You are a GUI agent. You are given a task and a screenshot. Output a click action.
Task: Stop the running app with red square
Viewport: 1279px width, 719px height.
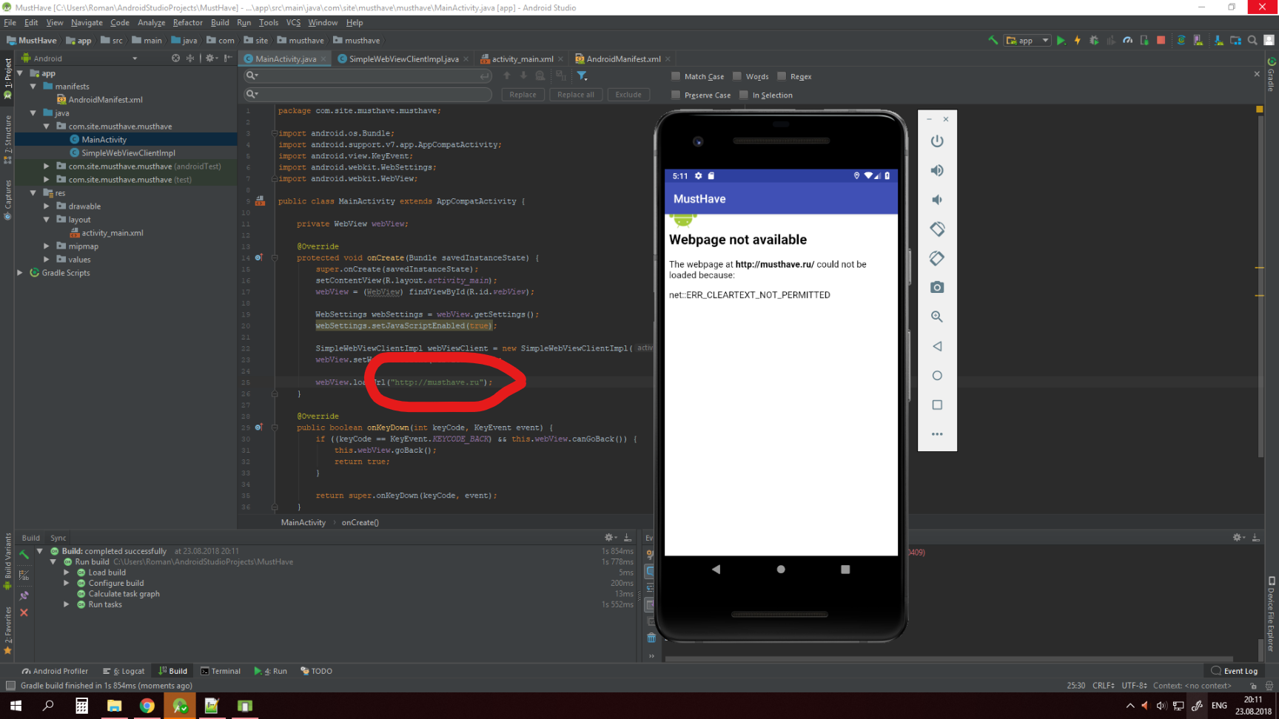[x=1161, y=41]
